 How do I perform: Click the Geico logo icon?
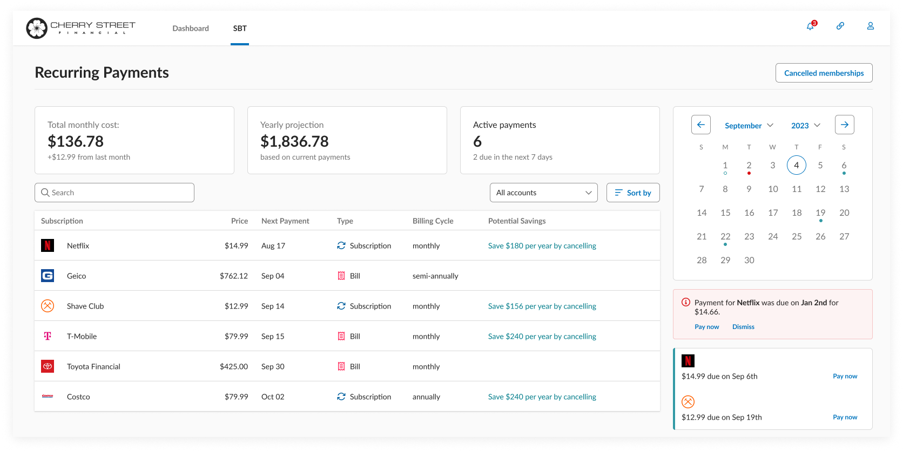click(x=48, y=276)
